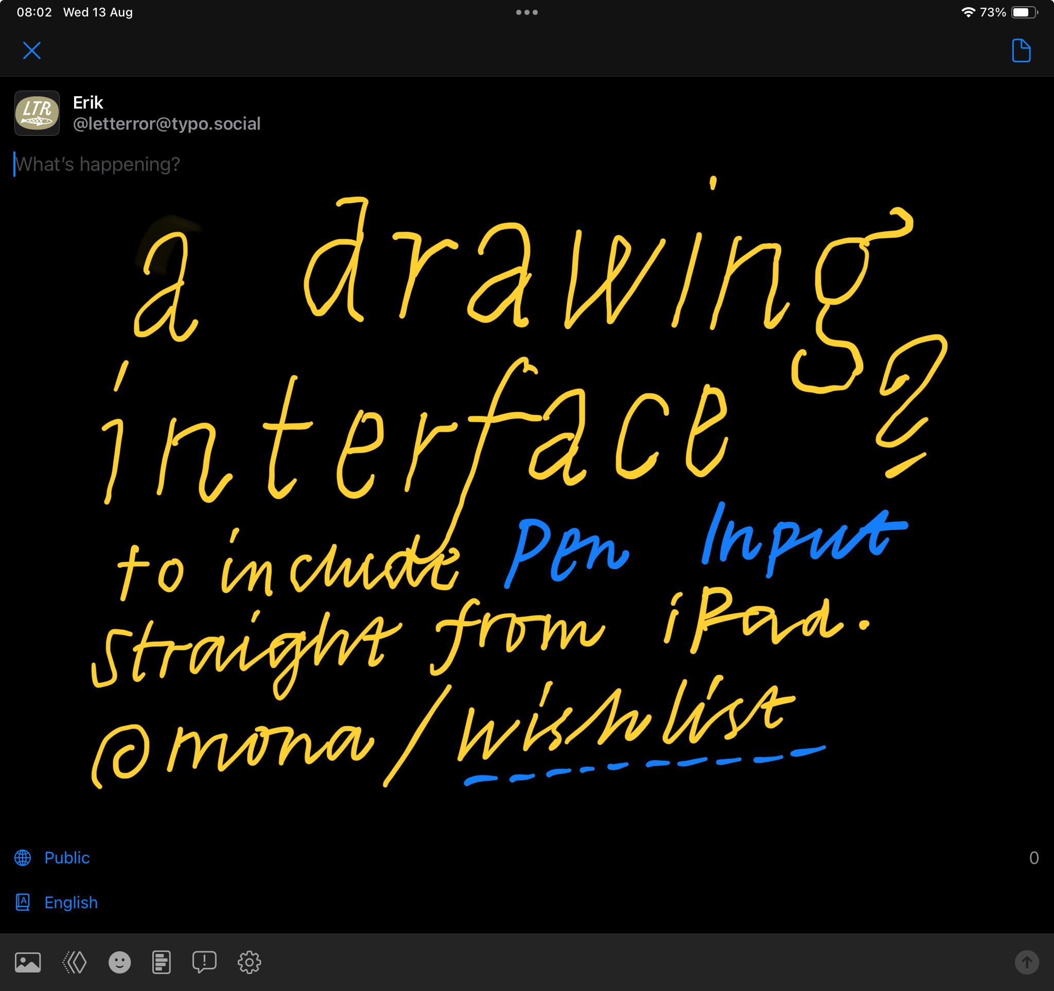
Task: Add a poll using the poll icon
Action: pyautogui.click(x=161, y=962)
